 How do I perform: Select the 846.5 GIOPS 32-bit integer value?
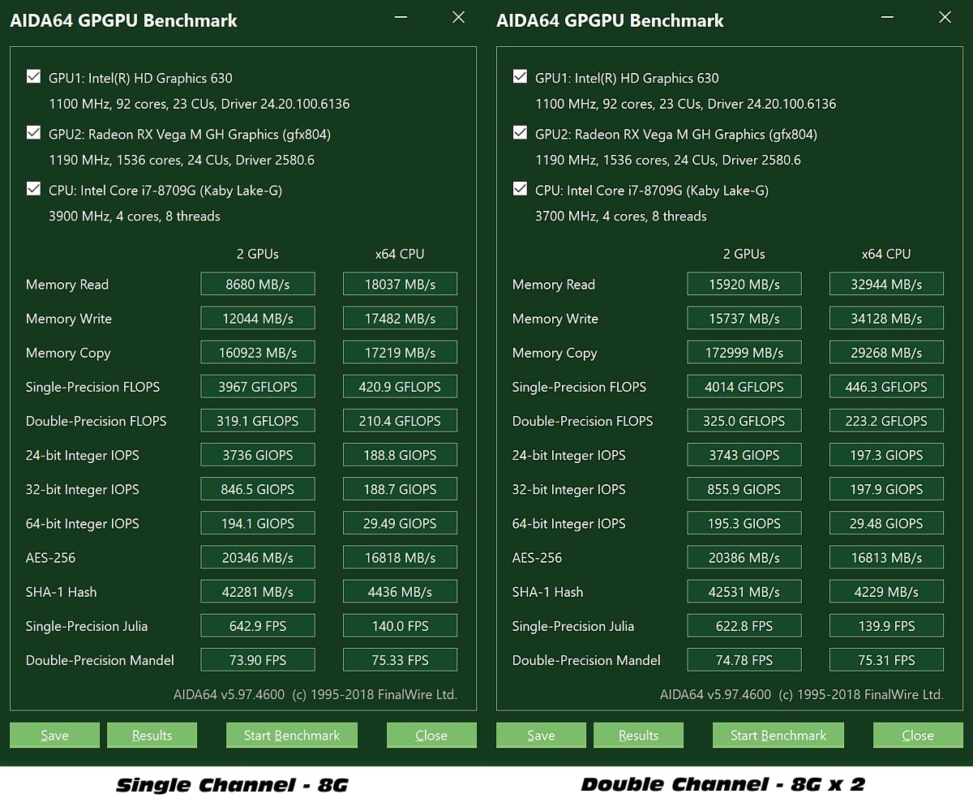tap(258, 488)
